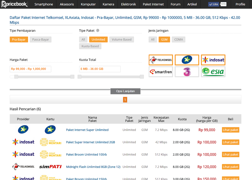
Task: Click the Kuota Total maximum slider handle
Action: pyautogui.click(x=142, y=77)
